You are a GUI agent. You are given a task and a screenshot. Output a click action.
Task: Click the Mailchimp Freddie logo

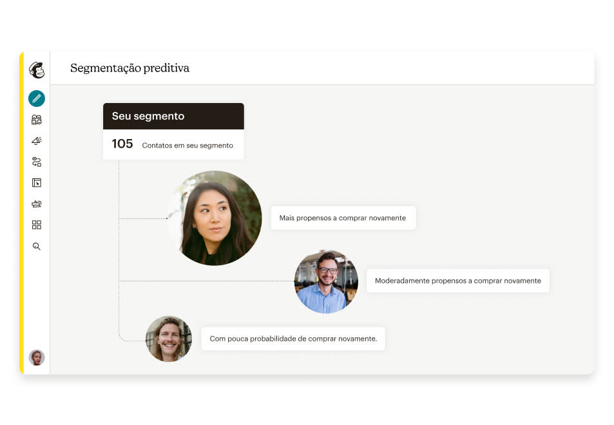[37, 70]
